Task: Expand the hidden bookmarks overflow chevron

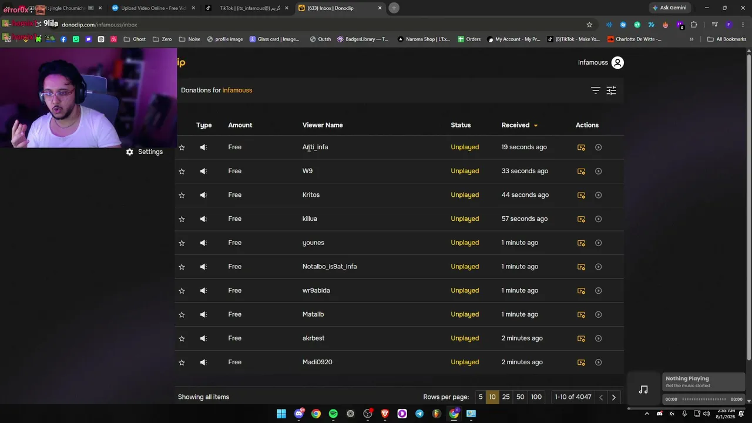Action: pyautogui.click(x=691, y=39)
